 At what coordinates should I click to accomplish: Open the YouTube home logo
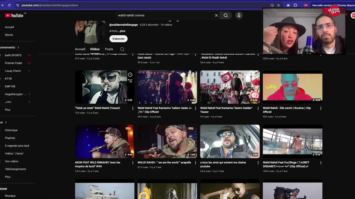(x=14, y=15)
